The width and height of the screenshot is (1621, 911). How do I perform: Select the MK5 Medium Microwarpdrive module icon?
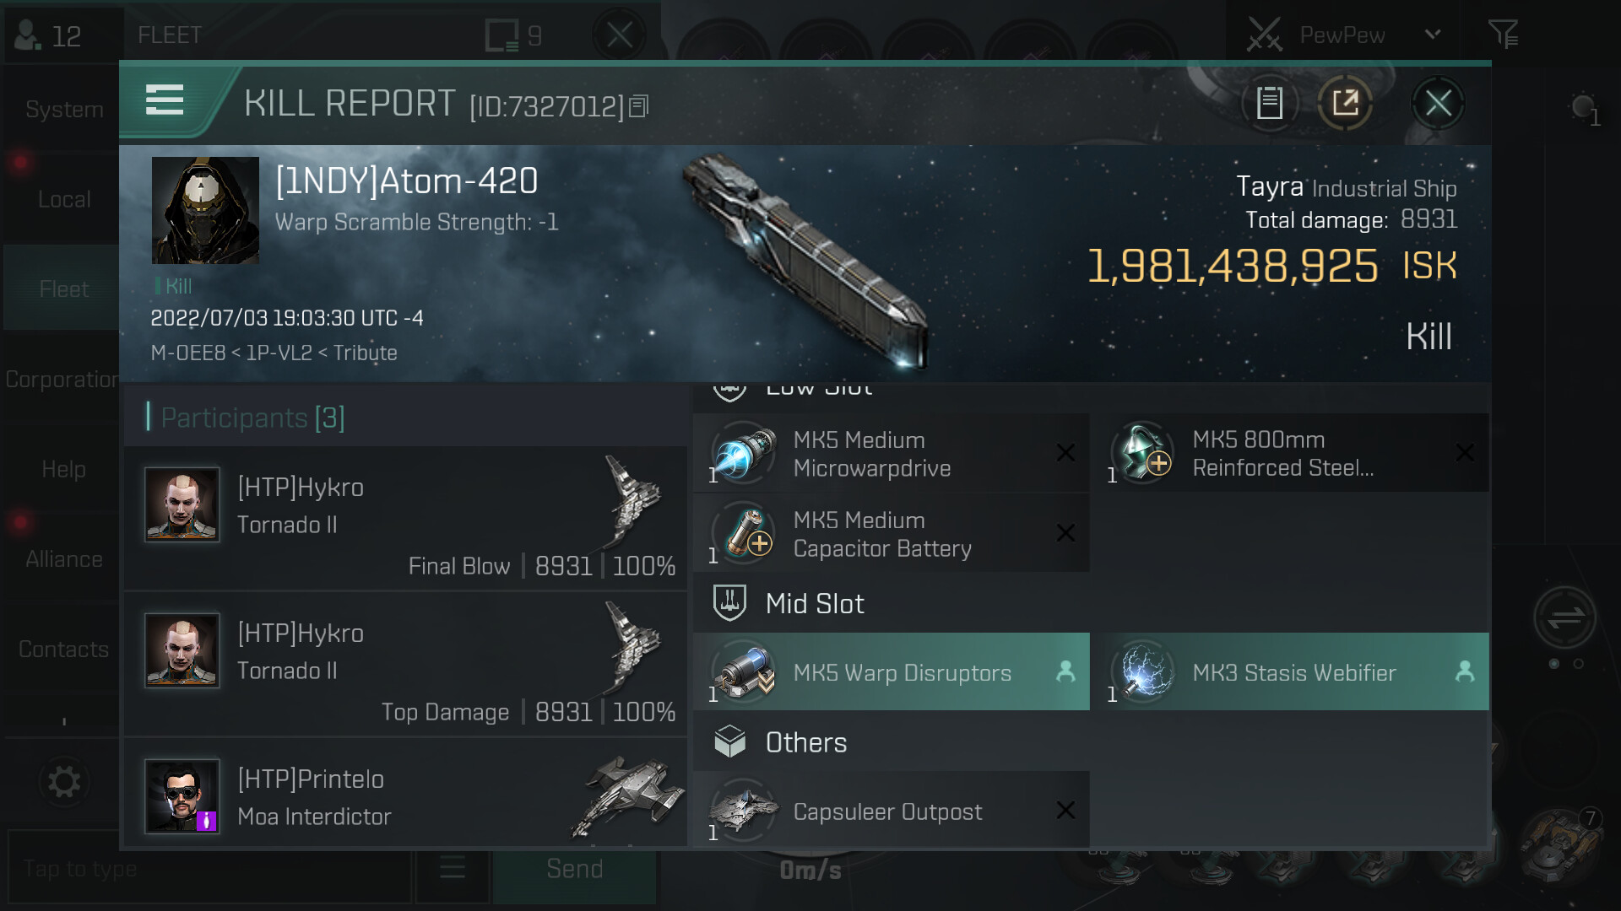tap(744, 453)
